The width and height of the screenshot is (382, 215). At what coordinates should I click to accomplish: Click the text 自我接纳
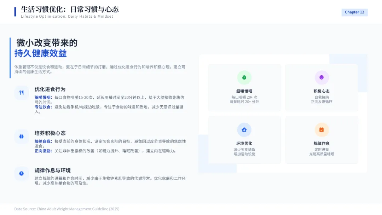(322, 97)
